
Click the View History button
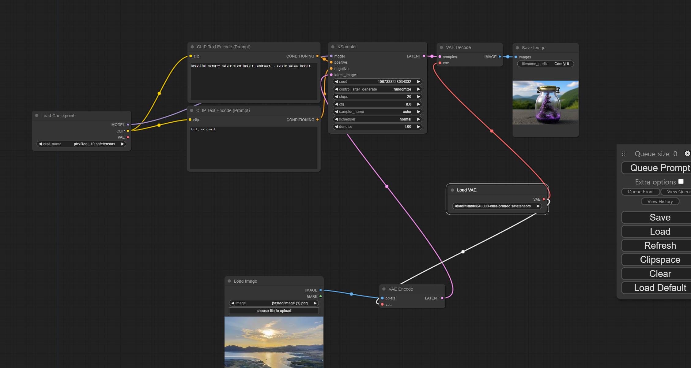tap(660, 202)
